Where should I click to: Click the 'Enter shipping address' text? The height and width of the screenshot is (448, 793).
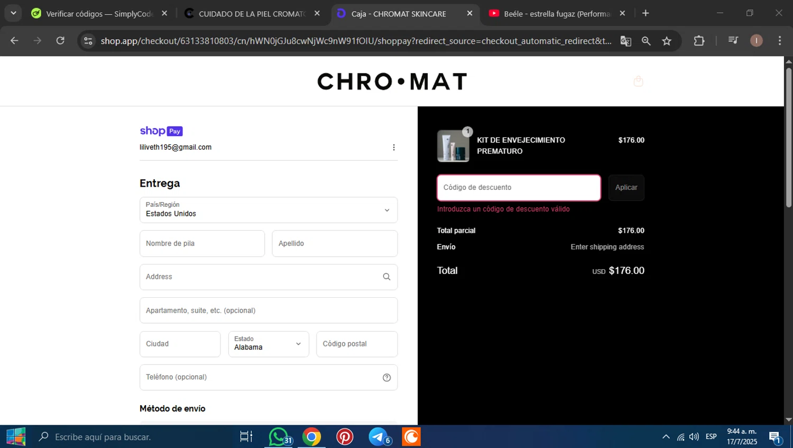coord(607,247)
